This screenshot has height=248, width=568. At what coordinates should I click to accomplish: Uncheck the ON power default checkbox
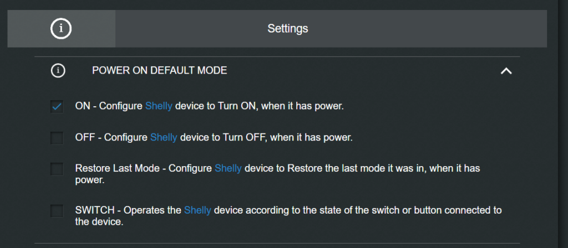click(x=57, y=106)
